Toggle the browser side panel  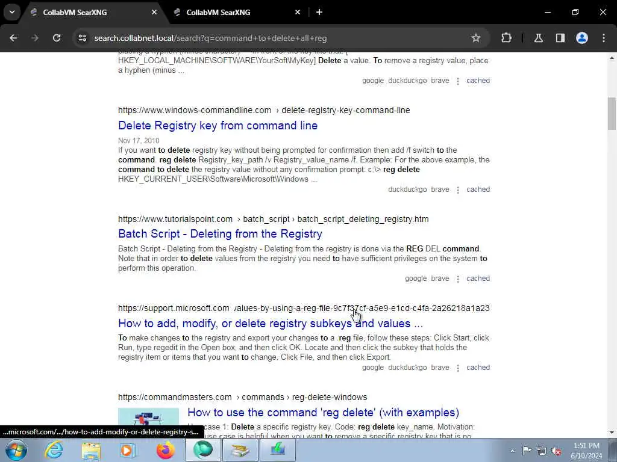[560, 38]
